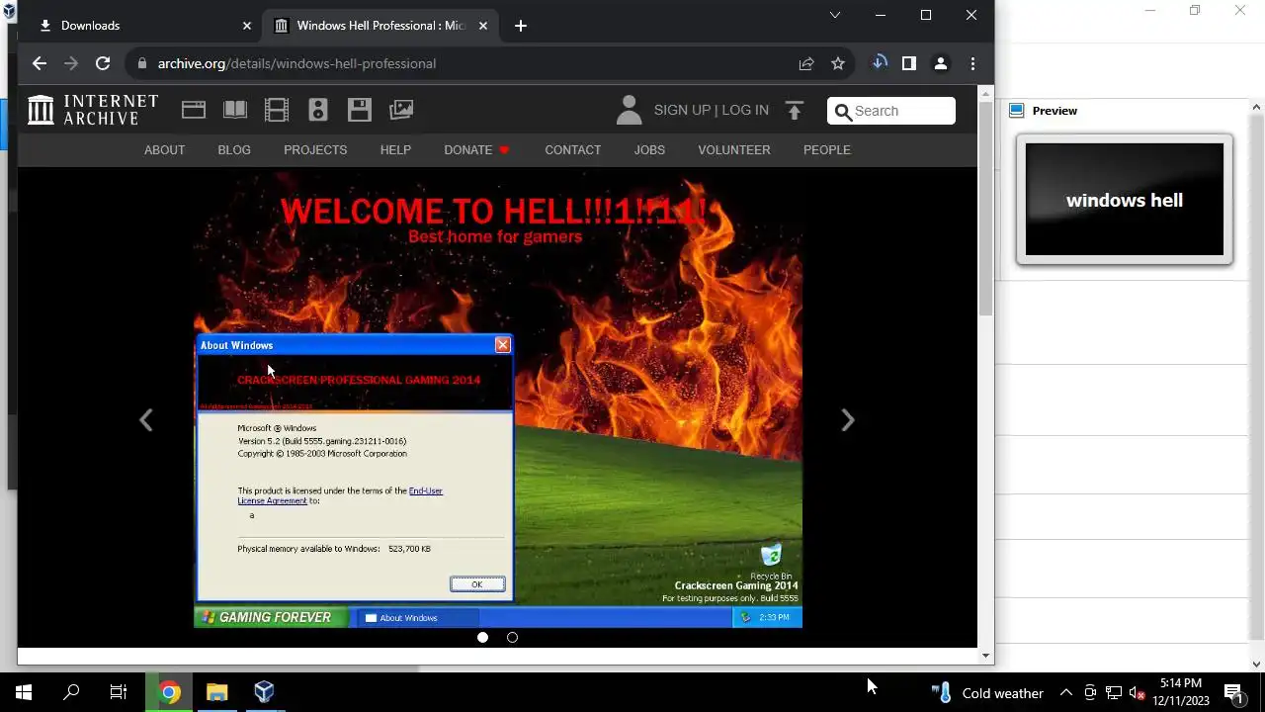The width and height of the screenshot is (1265, 712).
Task: Open the PROJECTS menu item
Action: (315, 150)
